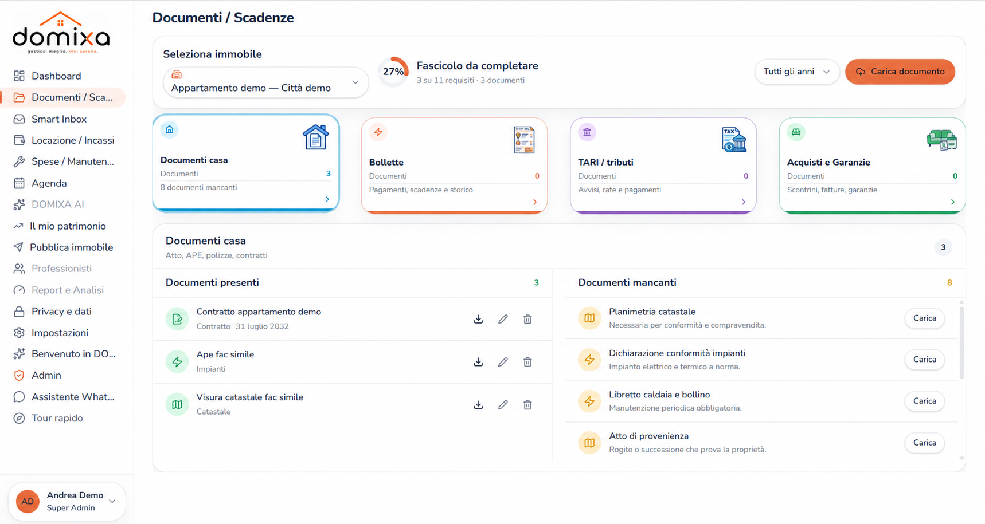The height and width of the screenshot is (524, 985).
Task: Edit Contratto appartamento demo with pencil icon
Action: point(503,319)
